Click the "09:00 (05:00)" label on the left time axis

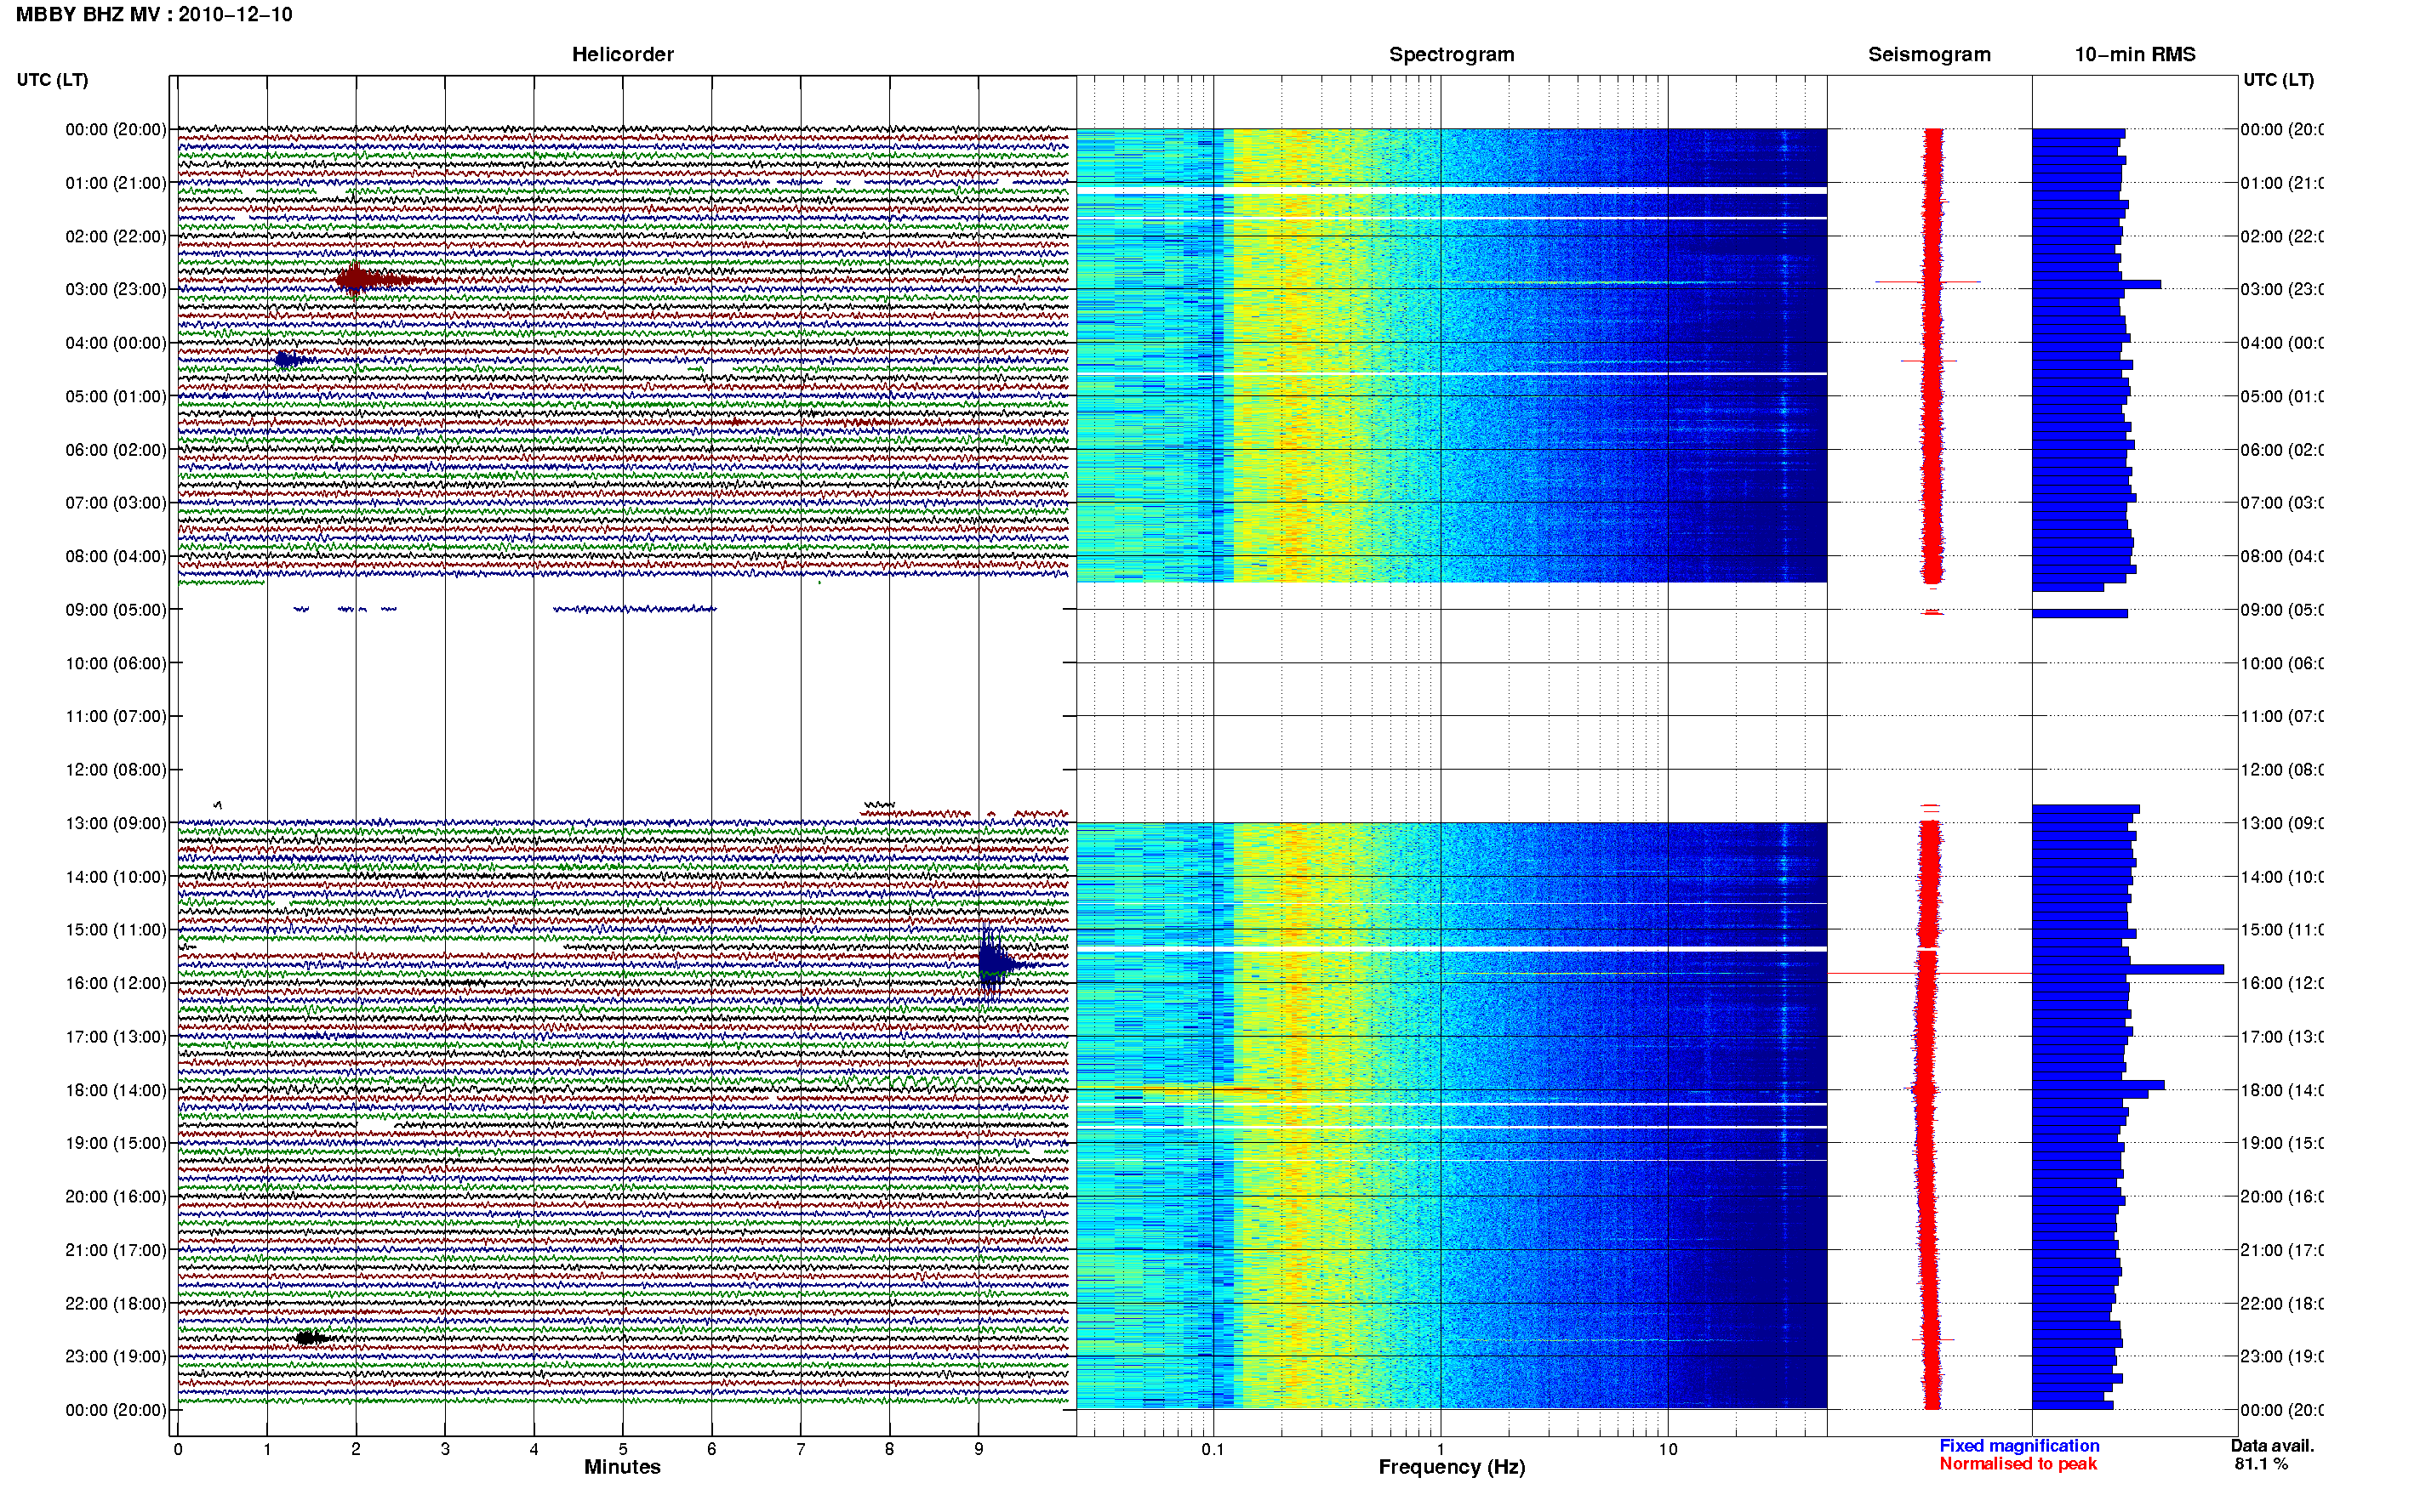[116, 610]
